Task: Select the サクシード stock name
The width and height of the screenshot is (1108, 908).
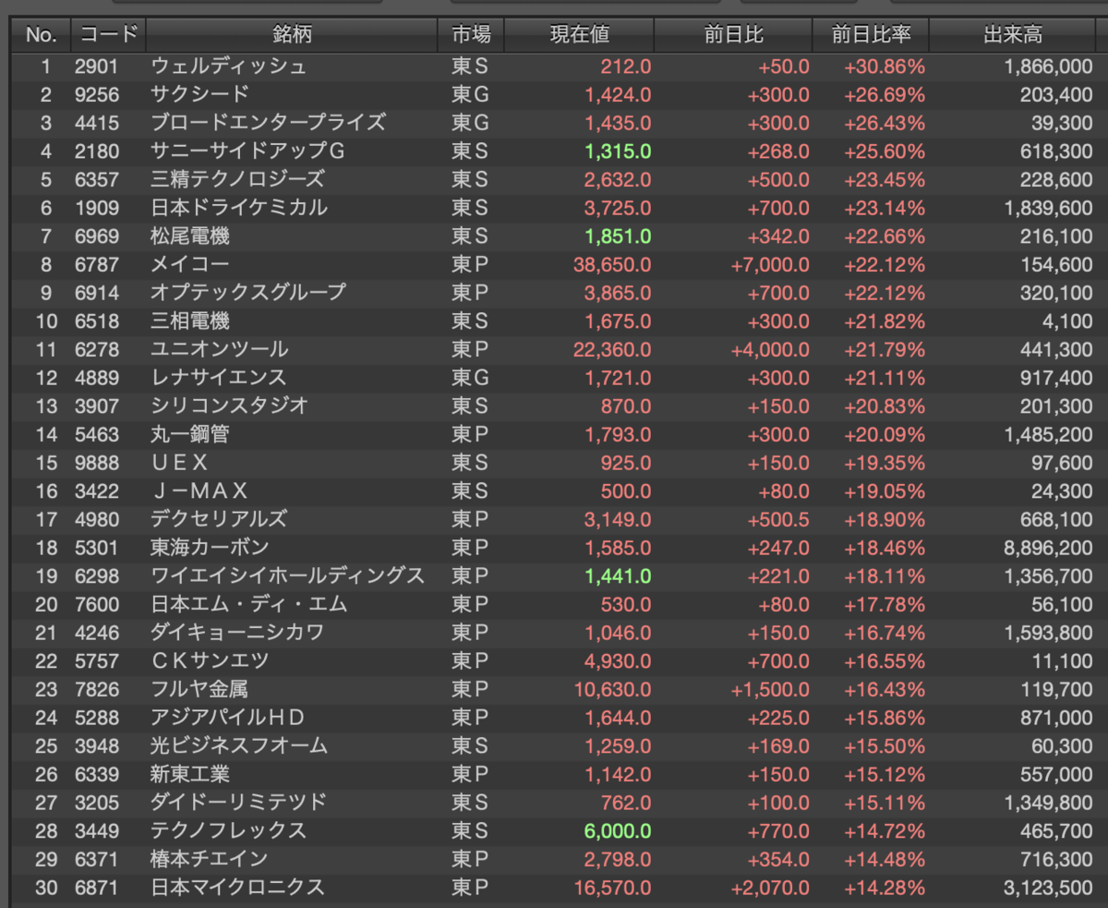Action: pos(200,94)
